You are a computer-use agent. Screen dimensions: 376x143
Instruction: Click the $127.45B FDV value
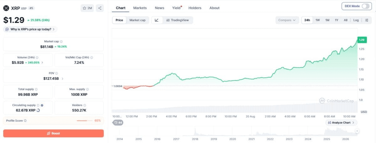pyautogui.click(x=51, y=78)
